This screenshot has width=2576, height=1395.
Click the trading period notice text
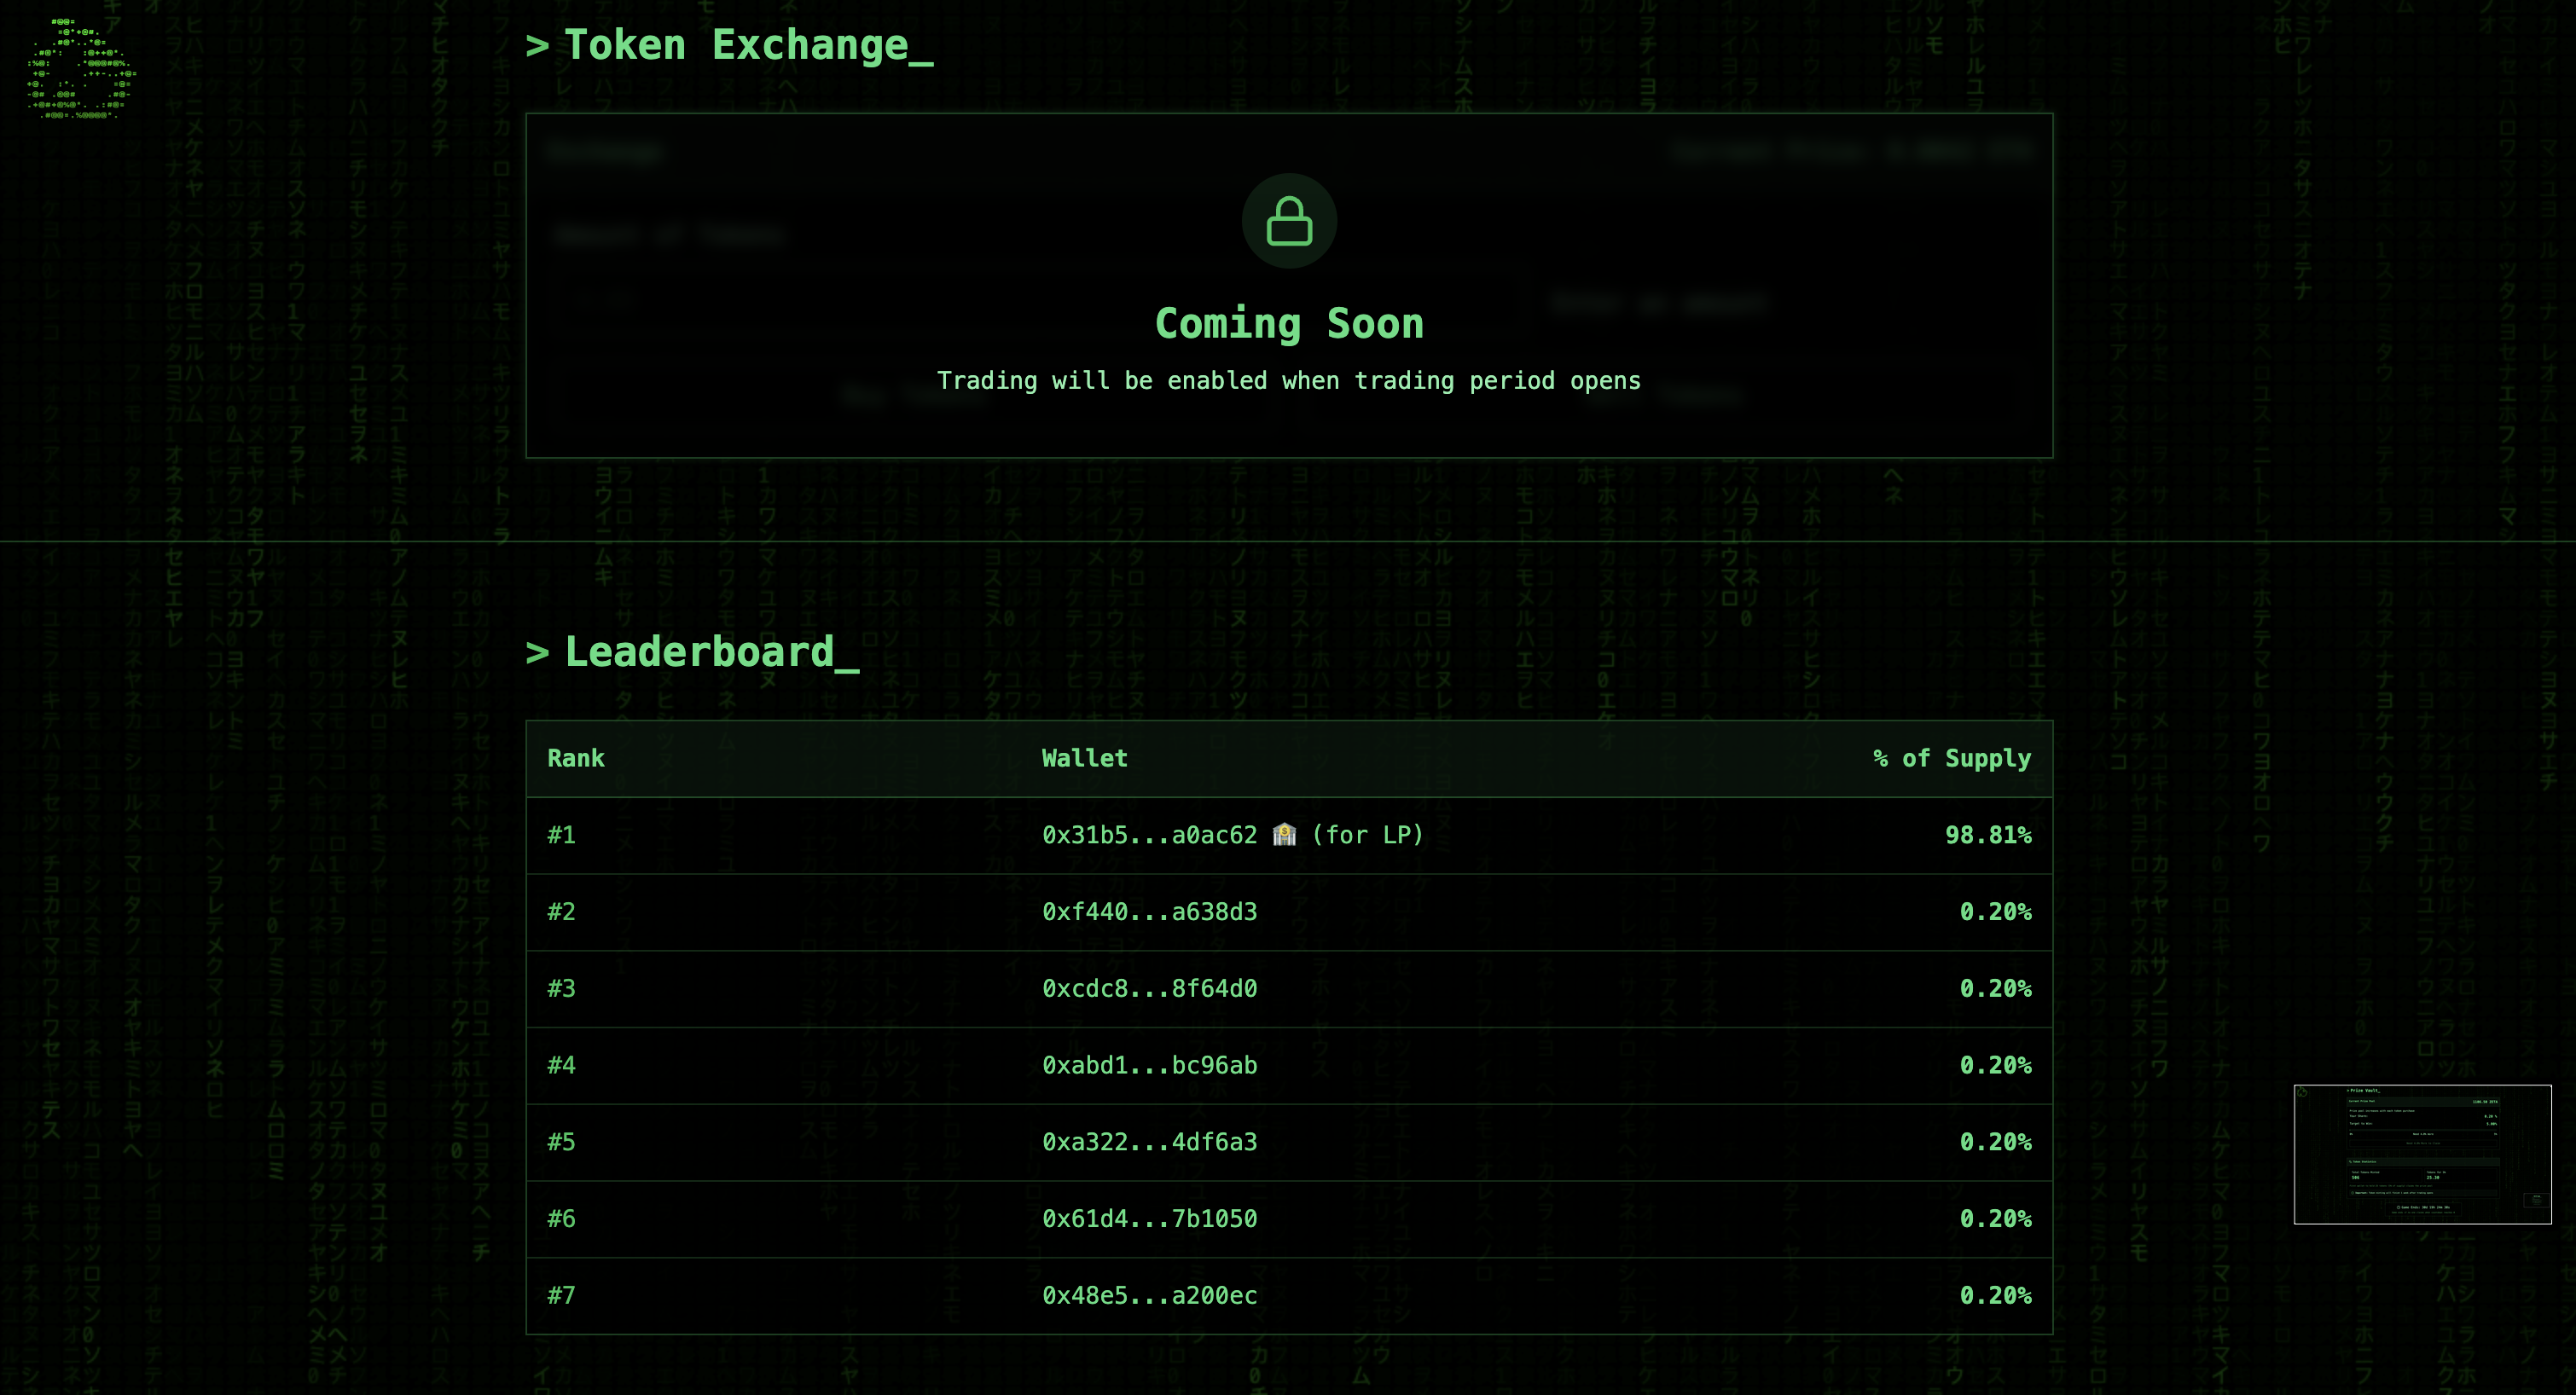coord(1289,381)
